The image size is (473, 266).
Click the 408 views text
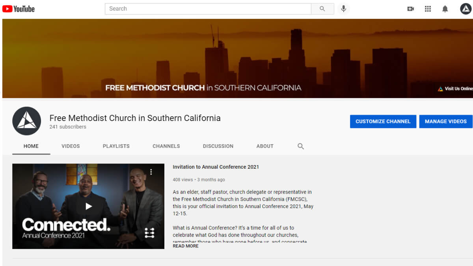tap(183, 180)
